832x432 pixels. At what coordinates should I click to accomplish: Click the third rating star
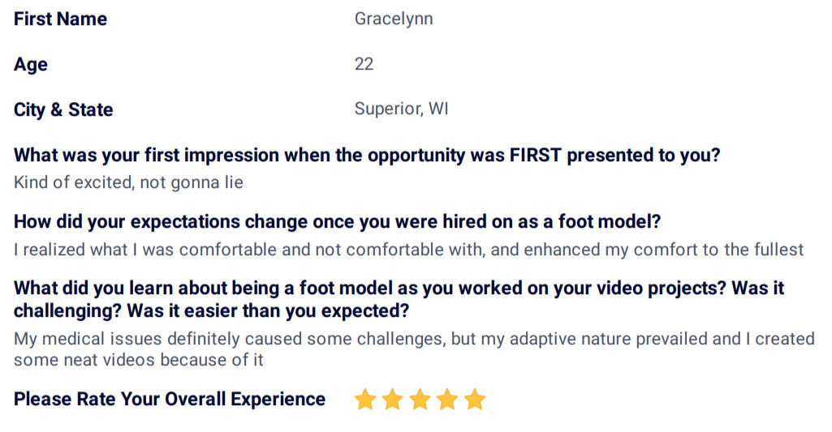[420, 399]
